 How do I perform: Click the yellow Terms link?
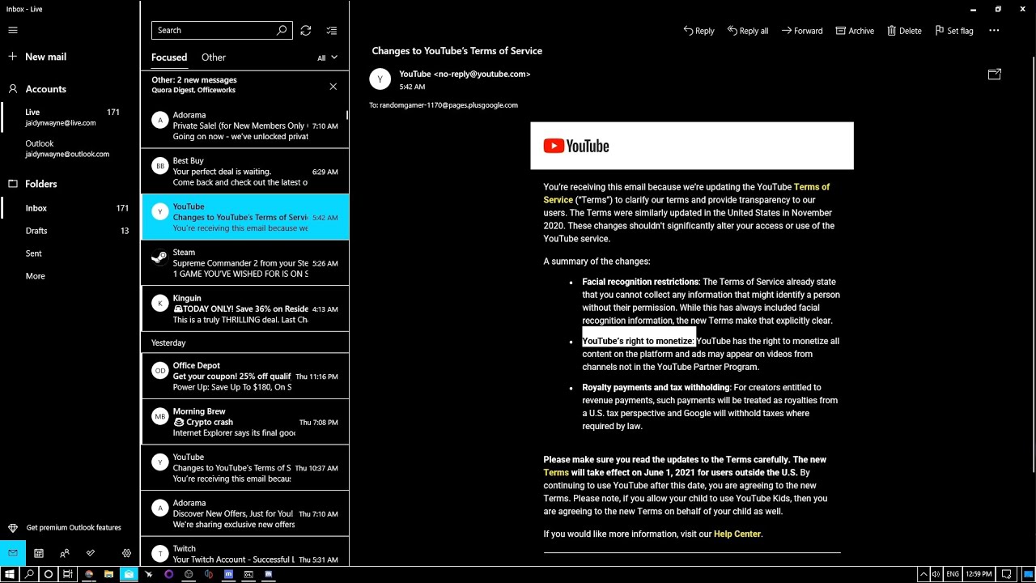tap(556, 473)
